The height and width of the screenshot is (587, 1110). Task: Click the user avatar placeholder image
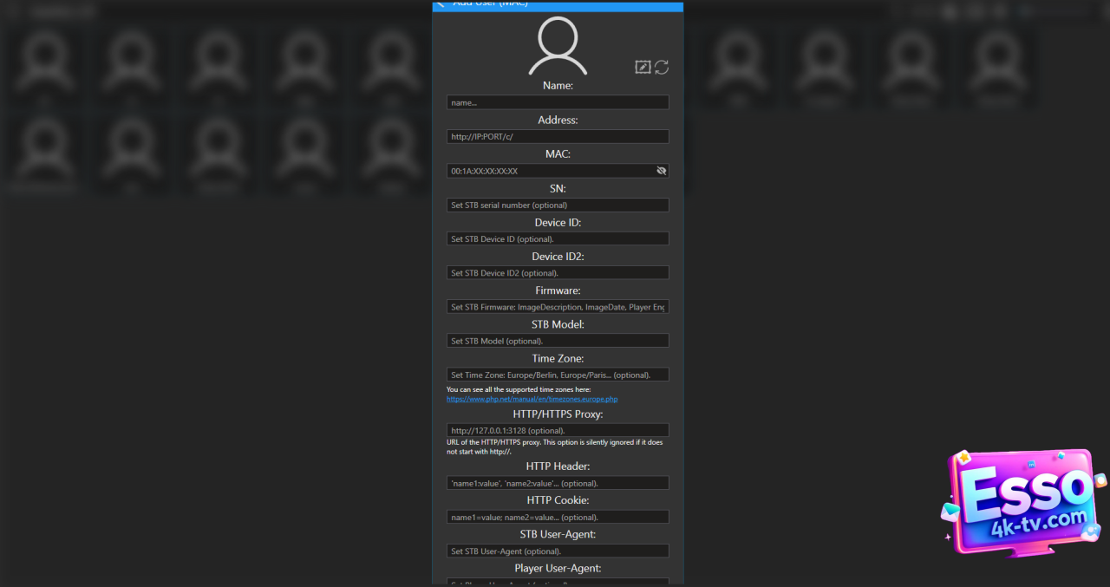(x=558, y=46)
